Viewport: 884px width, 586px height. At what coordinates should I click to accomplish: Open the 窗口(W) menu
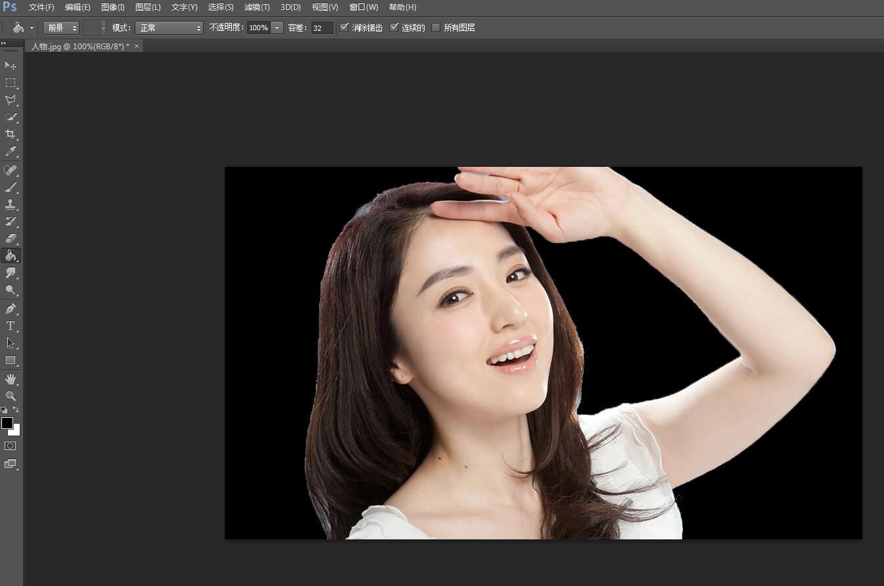click(363, 7)
